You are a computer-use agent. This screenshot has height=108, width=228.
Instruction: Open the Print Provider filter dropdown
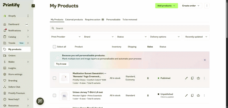[66, 37]
